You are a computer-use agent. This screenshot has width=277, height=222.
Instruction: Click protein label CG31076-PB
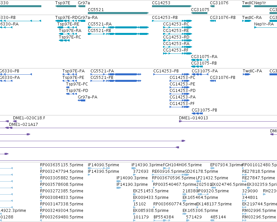coord(223,78)
